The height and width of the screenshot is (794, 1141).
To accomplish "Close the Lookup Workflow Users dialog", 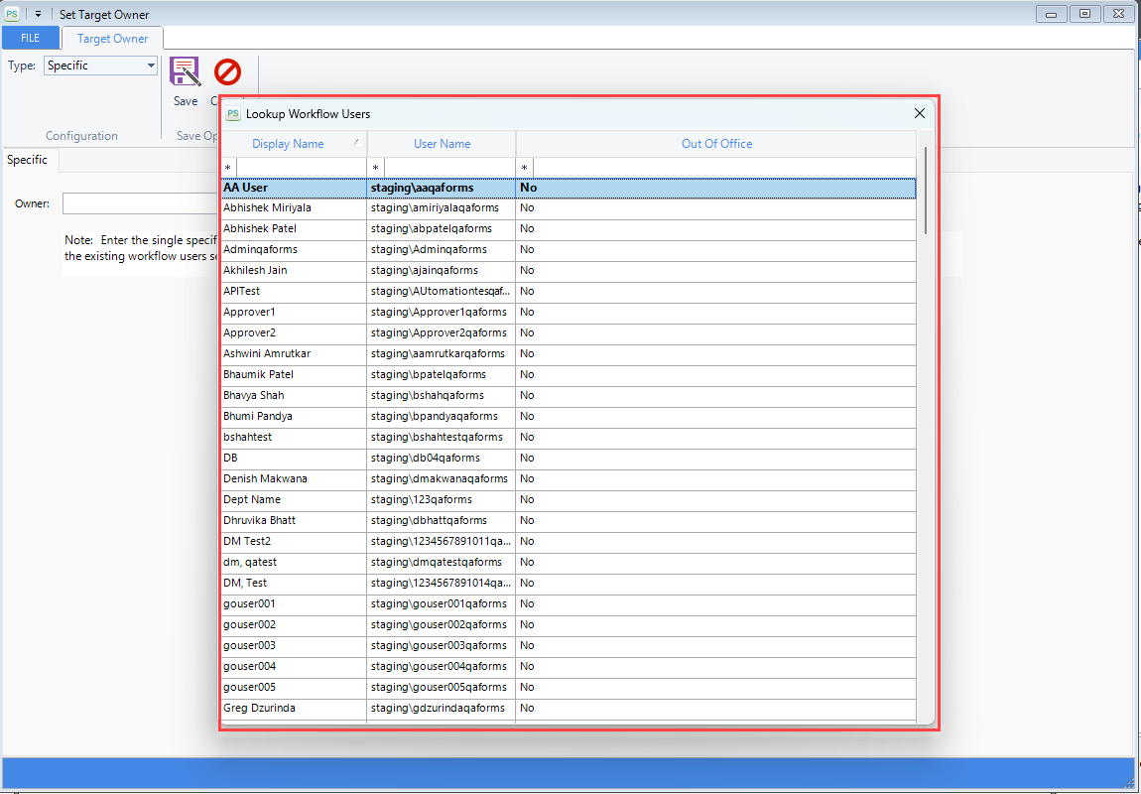I will click(x=919, y=113).
